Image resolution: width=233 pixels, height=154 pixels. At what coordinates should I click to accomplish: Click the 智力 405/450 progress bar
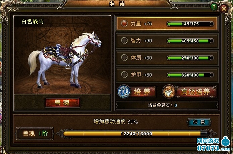(190, 41)
